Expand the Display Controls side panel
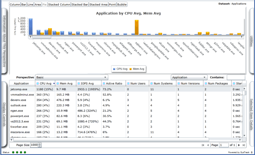 (4, 114)
